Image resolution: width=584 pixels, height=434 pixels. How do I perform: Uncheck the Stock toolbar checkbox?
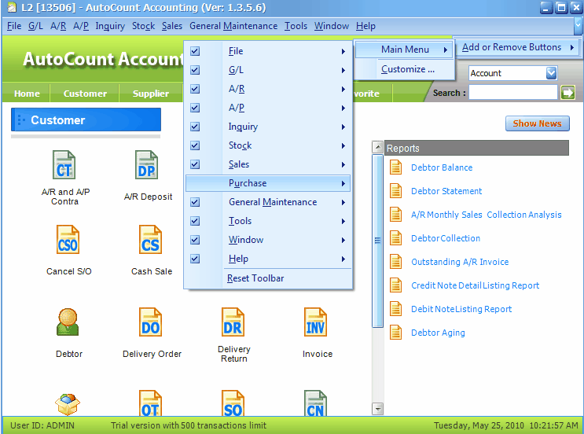coord(195,145)
